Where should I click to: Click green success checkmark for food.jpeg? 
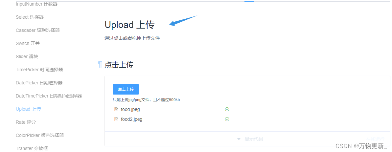tap(227, 109)
